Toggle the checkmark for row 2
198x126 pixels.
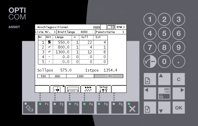(49, 47)
